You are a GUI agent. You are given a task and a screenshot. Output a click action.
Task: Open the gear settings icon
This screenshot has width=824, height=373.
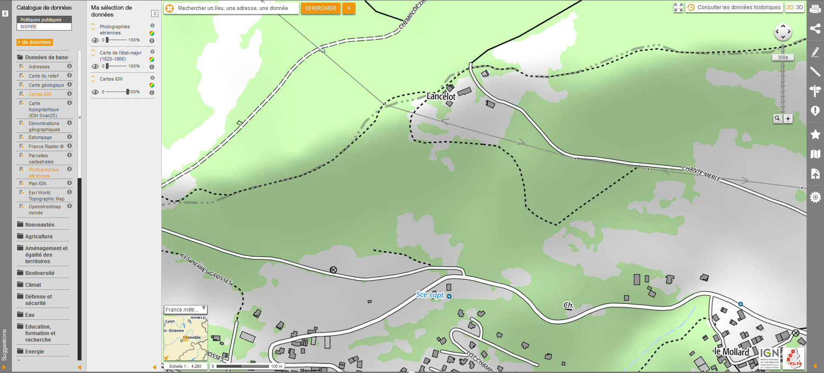815,197
